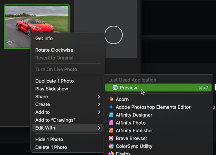Select Hide 1 Photo

67,139
